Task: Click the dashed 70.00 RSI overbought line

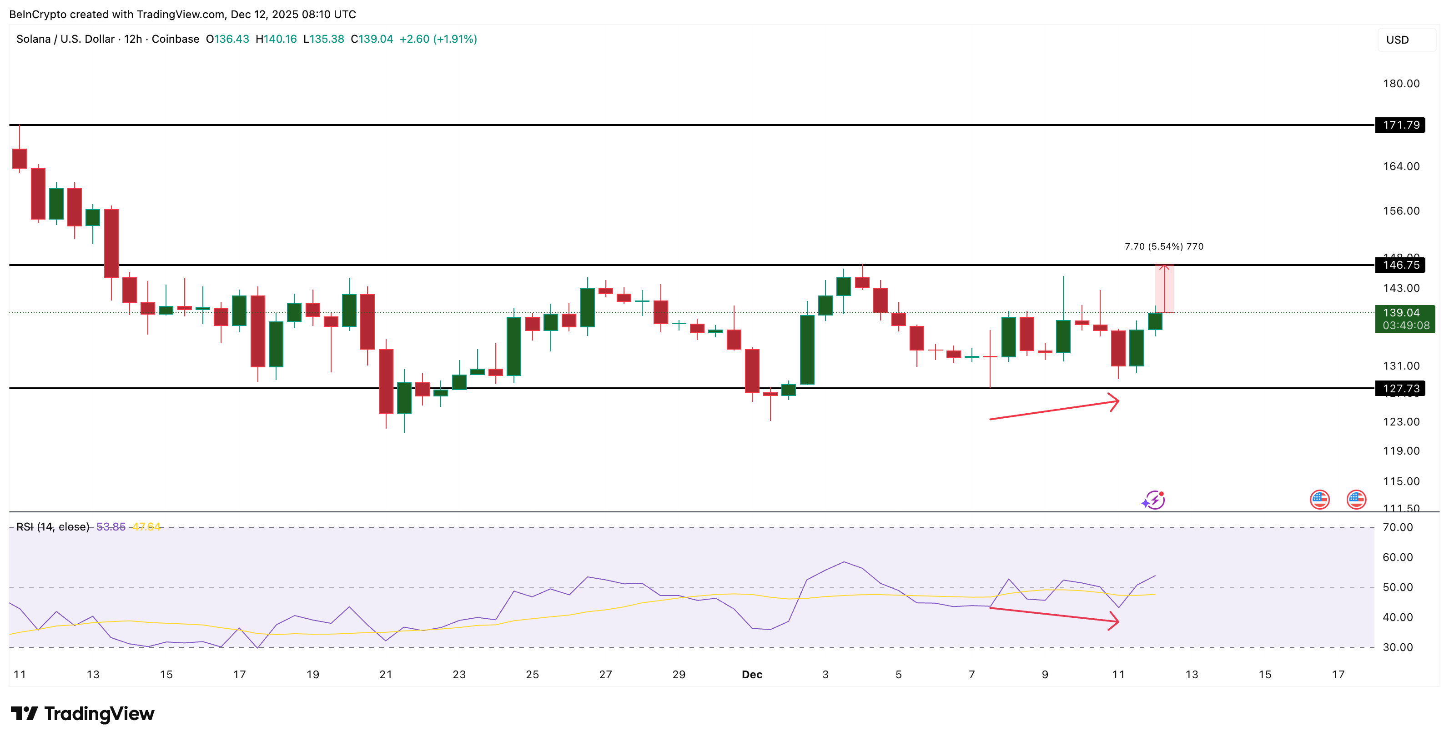Action: coord(675,527)
